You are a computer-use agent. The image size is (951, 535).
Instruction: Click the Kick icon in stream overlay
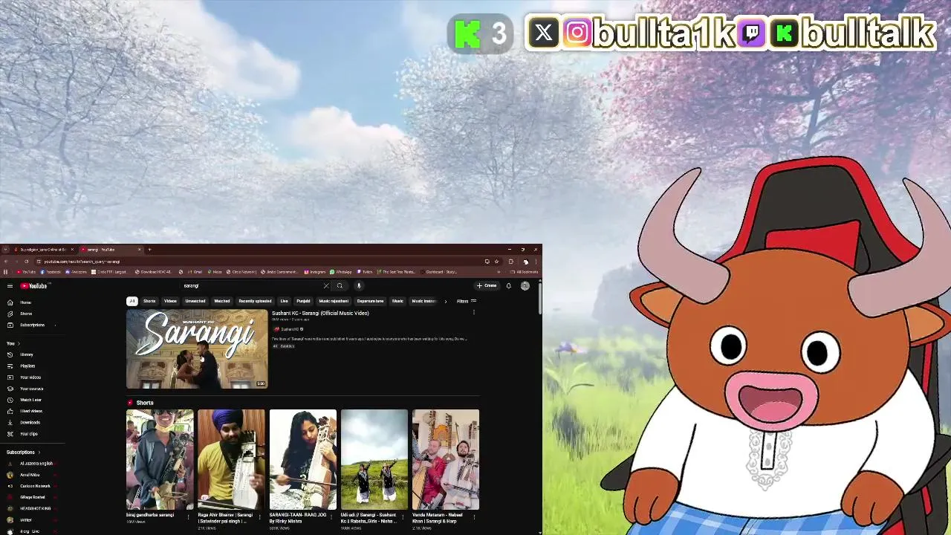pyautogui.click(x=467, y=34)
